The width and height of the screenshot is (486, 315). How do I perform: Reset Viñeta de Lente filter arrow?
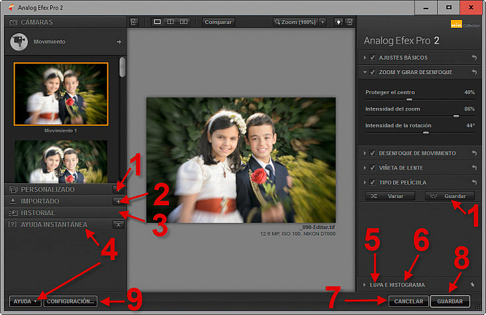474,167
